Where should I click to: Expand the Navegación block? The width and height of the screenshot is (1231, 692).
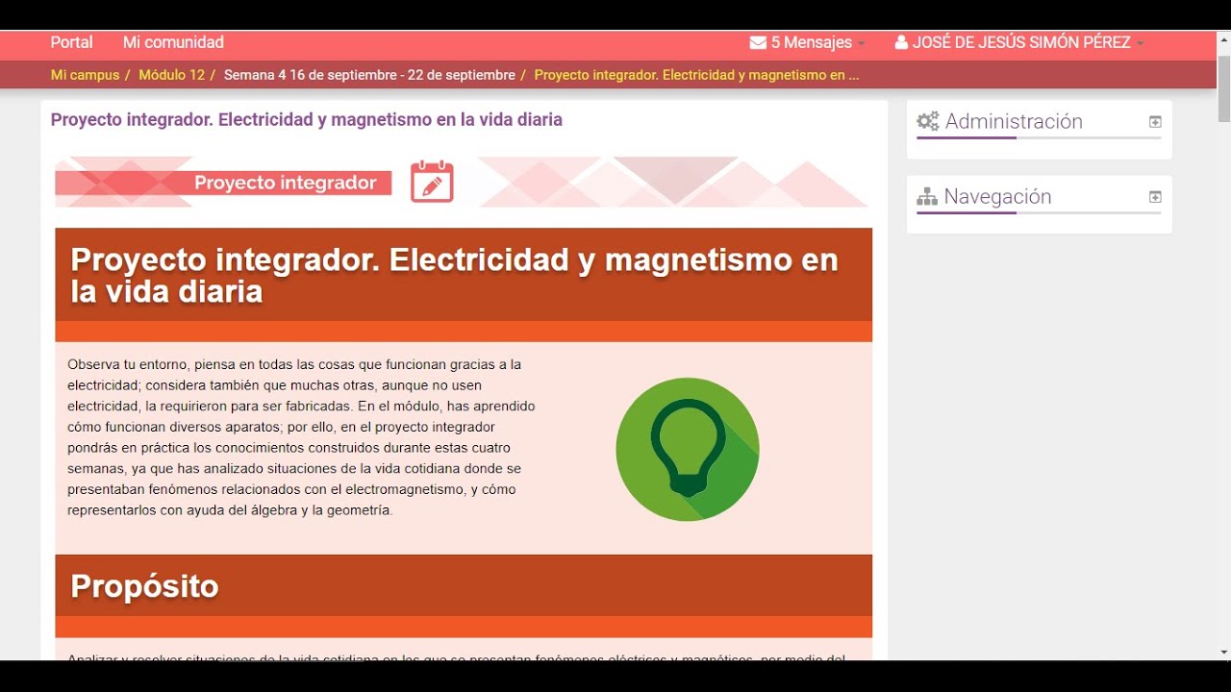click(x=1155, y=197)
